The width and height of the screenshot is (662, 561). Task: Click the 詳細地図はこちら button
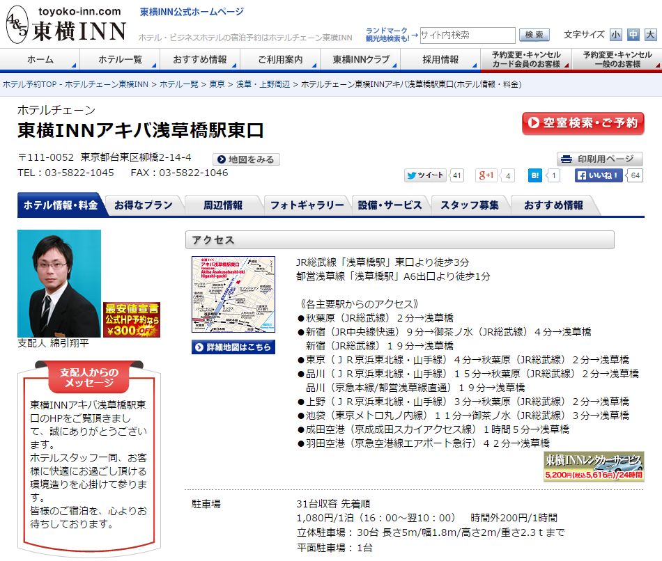coord(233,347)
